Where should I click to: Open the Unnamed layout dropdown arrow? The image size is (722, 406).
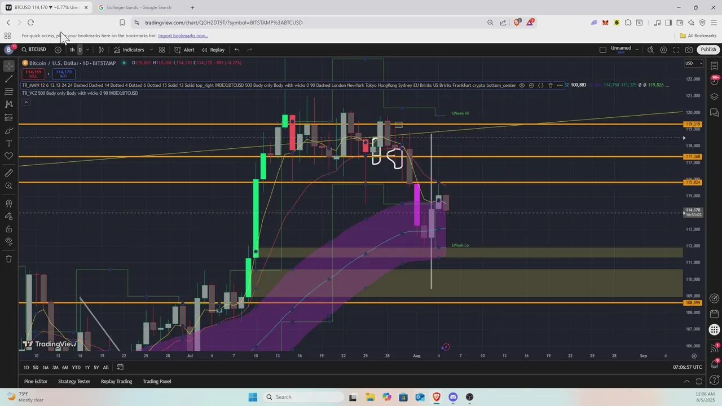pos(637,50)
